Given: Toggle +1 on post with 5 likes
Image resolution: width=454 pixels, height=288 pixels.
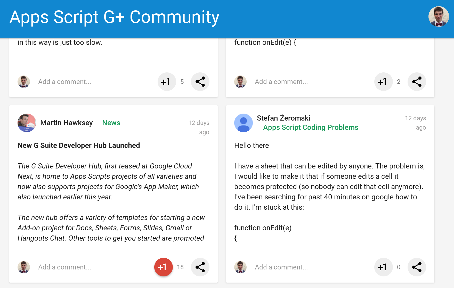Looking at the screenshot, I should point(167,82).
